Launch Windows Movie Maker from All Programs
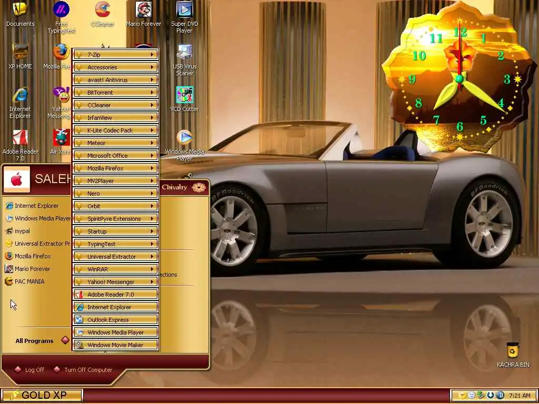 [115, 345]
